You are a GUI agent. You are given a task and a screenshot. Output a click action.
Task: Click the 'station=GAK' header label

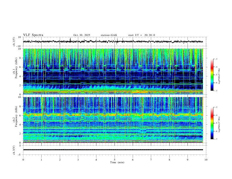[109, 35]
